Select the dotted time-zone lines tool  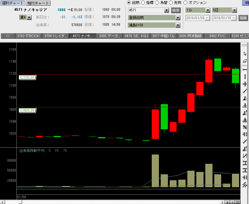click(x=245, y=134)
